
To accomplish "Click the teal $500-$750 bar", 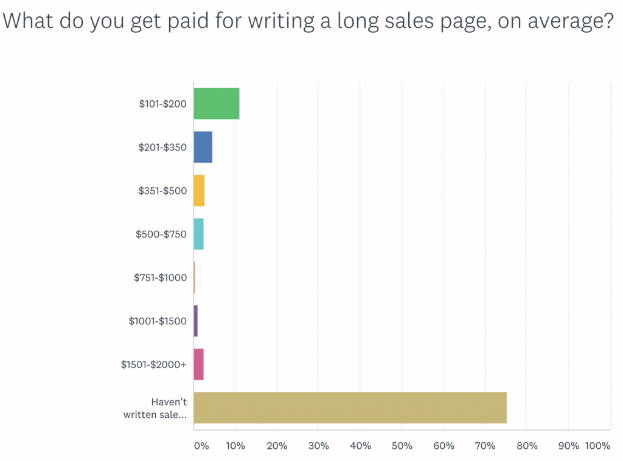I will [199, 234].
